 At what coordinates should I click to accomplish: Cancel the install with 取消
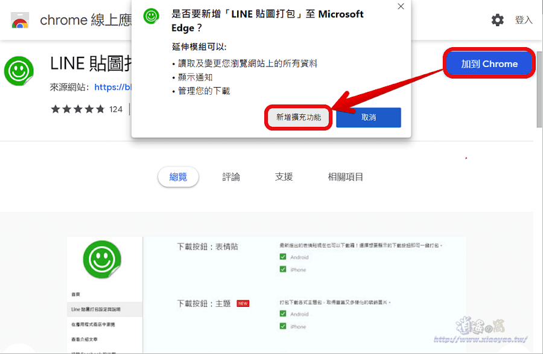point(369,117)
